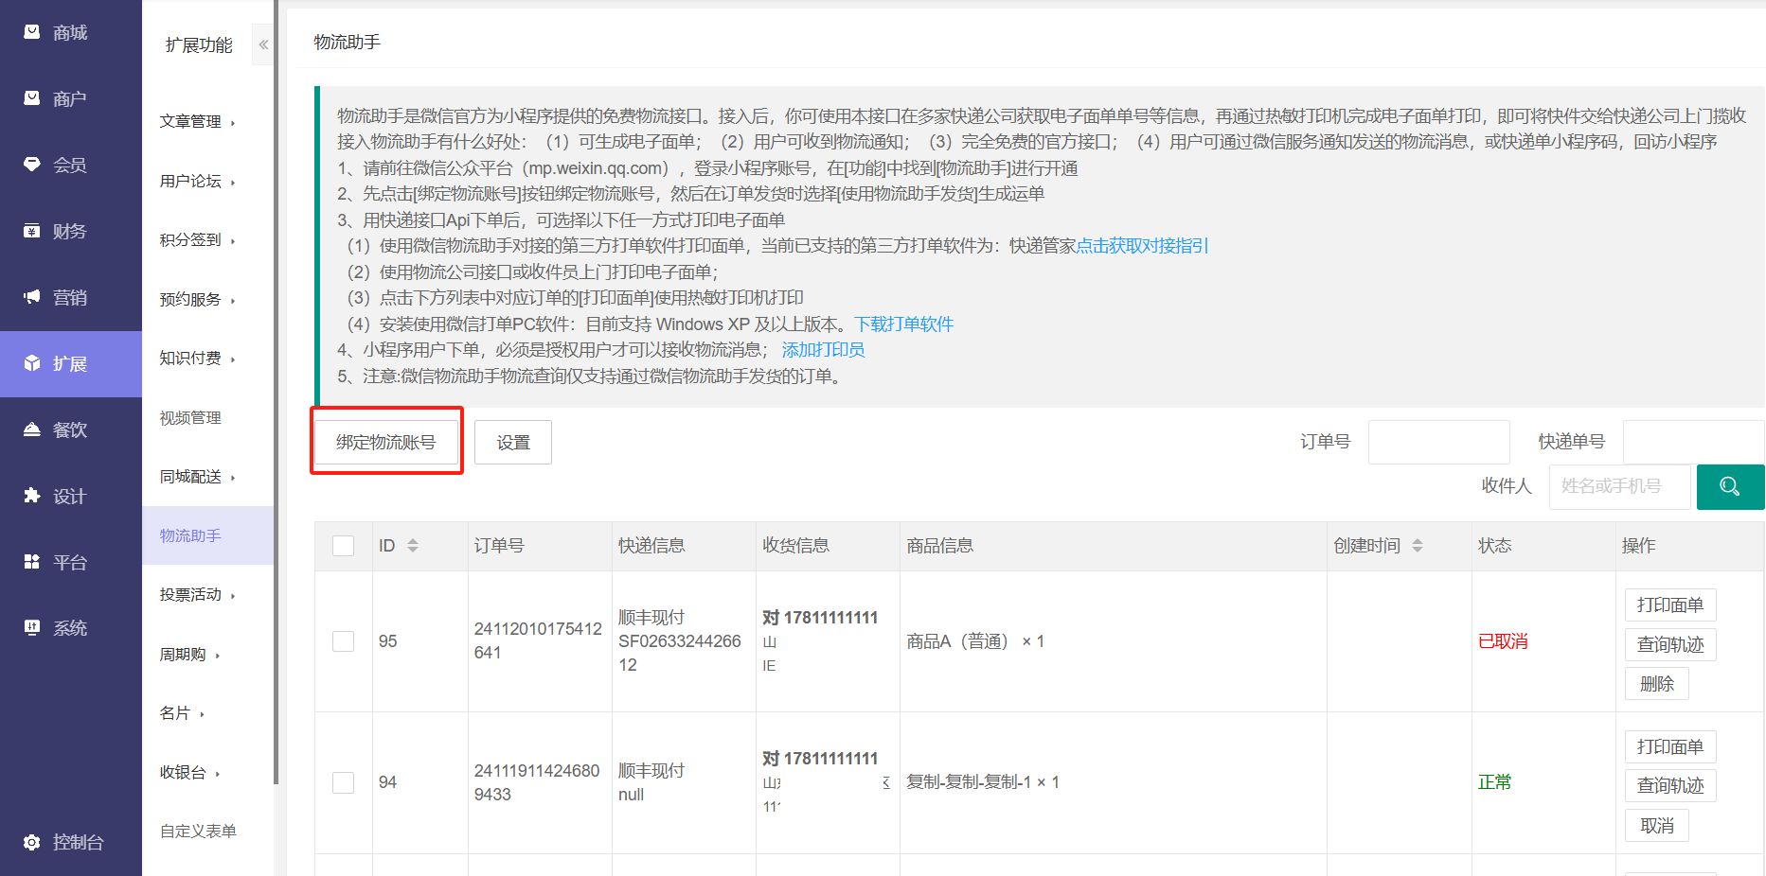Open the 下载打单软件 link
This screenshot has height=876, width=1766.
click(903, 324)
